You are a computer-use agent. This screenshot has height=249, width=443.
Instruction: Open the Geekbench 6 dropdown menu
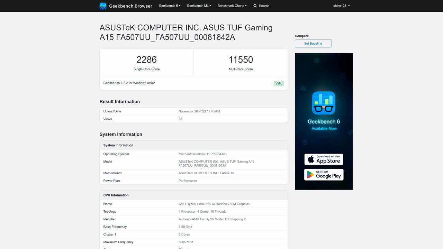[170, 6]
